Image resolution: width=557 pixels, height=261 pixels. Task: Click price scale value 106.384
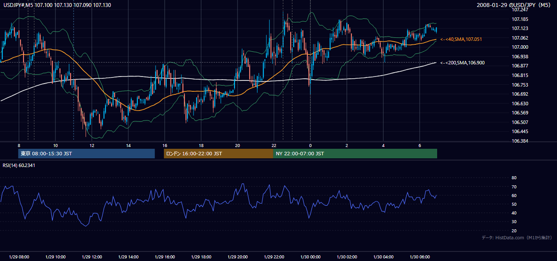pyautogui.click(x=520, y=141)
